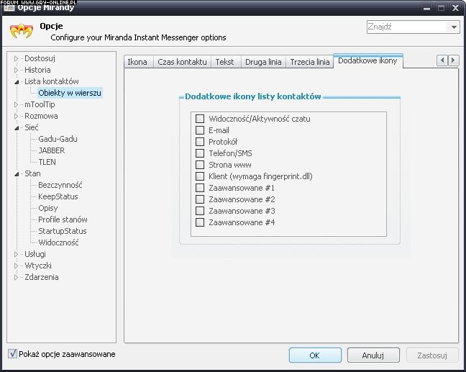This screenshot has width=466, height=372.
Task: Switch to the Tekst tab
Action: tap(224, 62)
